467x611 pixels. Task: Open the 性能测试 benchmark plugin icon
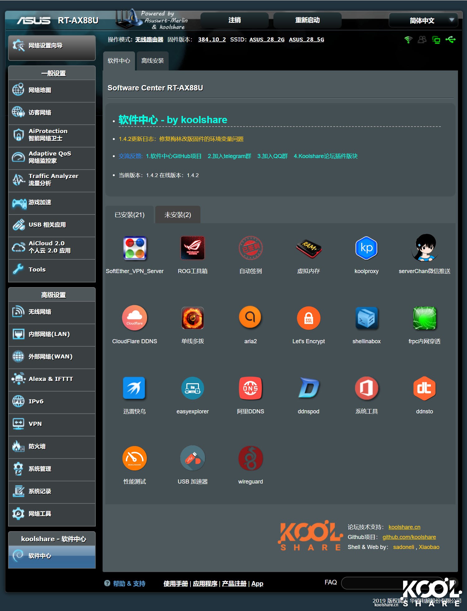coord(135,458)
